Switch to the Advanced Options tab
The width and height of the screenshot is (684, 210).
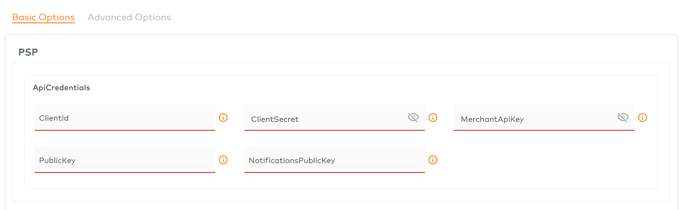pyautogui.click(x=129, y=17)
